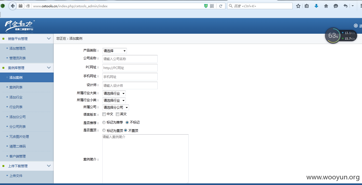Collapse the 上传下载管理 section chevron
Image resolution: width=362 pixels, height=185 pixels.
[49, 166]
